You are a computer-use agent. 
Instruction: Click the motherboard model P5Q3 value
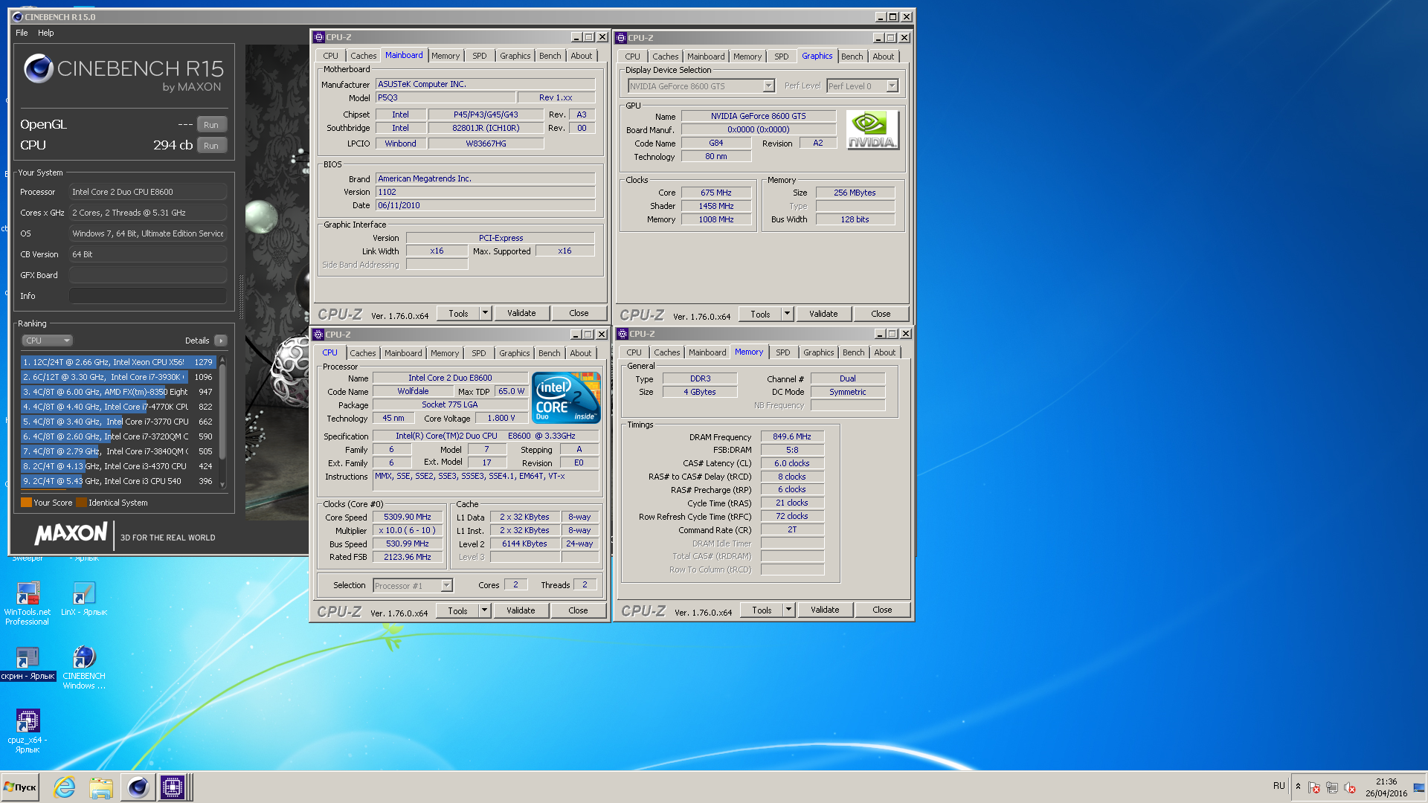[x=446, y=97]
